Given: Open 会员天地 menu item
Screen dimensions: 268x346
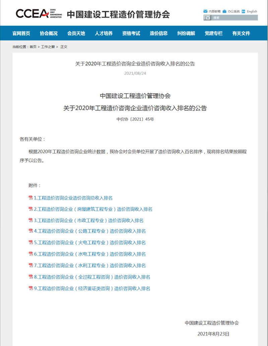Looking at the screenshot, I should point(76,33).
